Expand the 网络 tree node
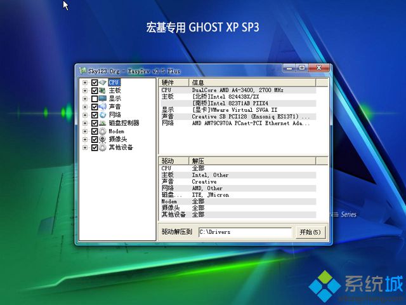This screenshot has width=406, height=305. (84, 115)
